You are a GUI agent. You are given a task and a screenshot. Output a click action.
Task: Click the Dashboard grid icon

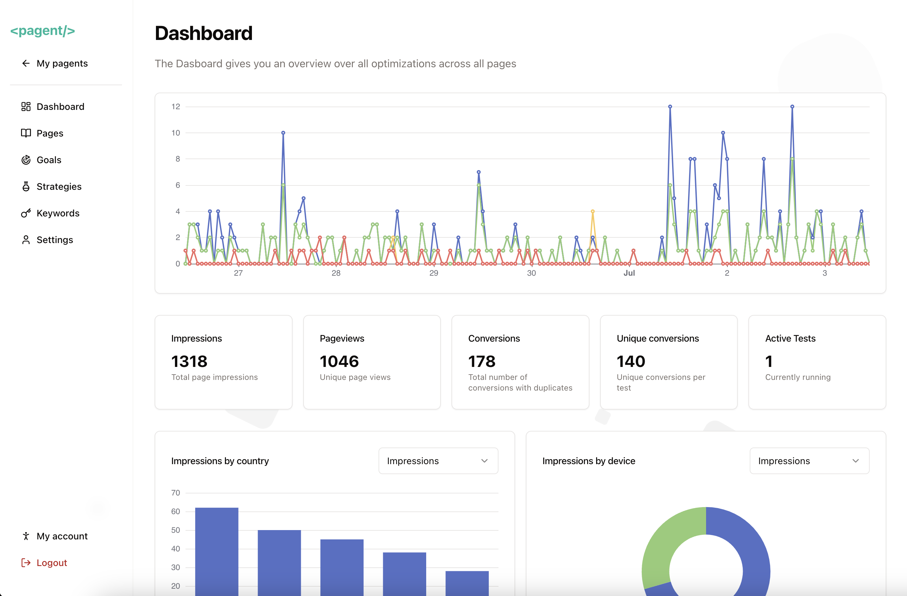[26, 107]
